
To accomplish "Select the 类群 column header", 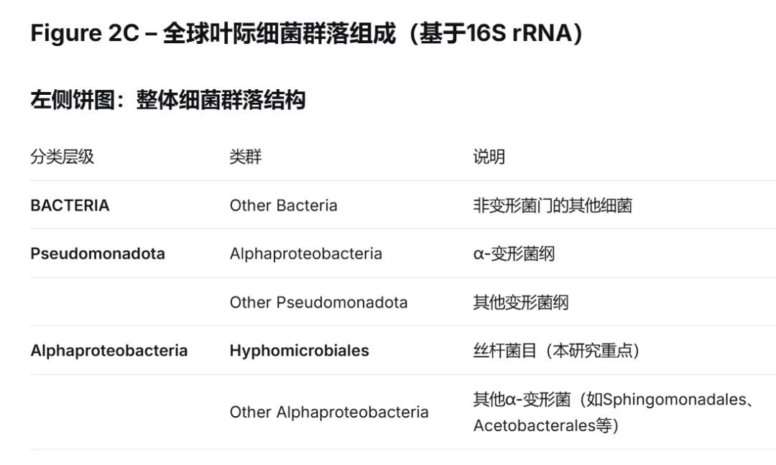I will 246,157.
